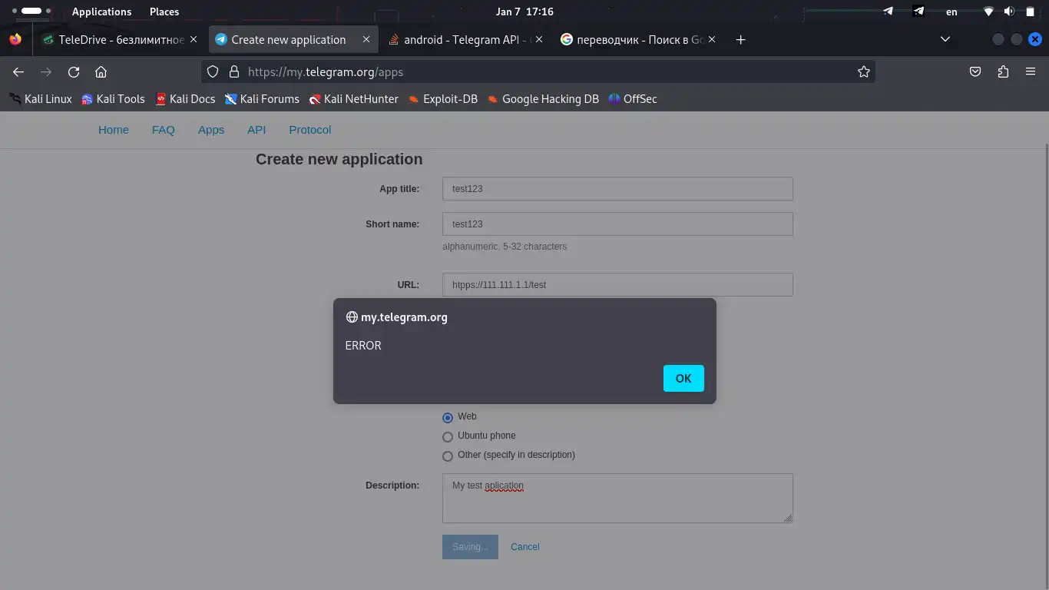Click the URL input field

[x=617, y=284]
